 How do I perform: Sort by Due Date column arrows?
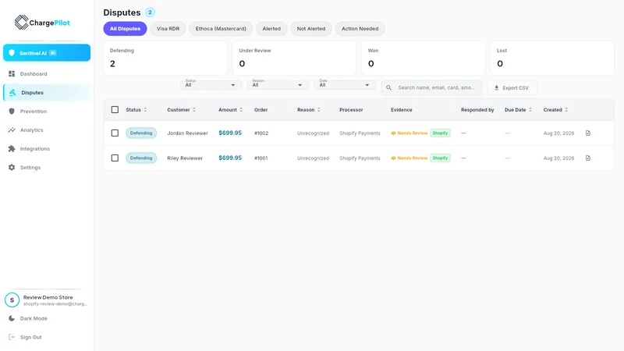point(530,109)
